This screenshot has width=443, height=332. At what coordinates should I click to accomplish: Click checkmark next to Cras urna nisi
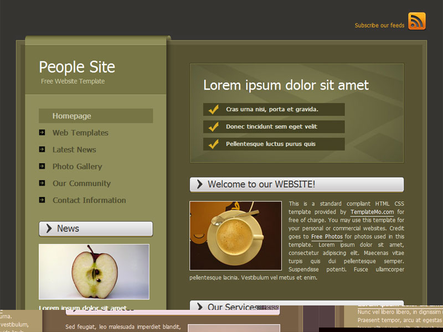pos(213,110)
